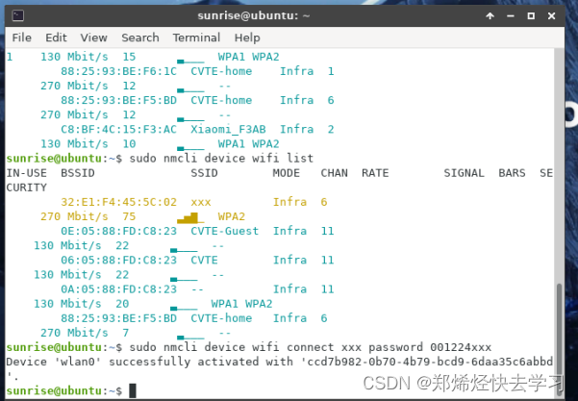Open the View menu

[93, 38]
